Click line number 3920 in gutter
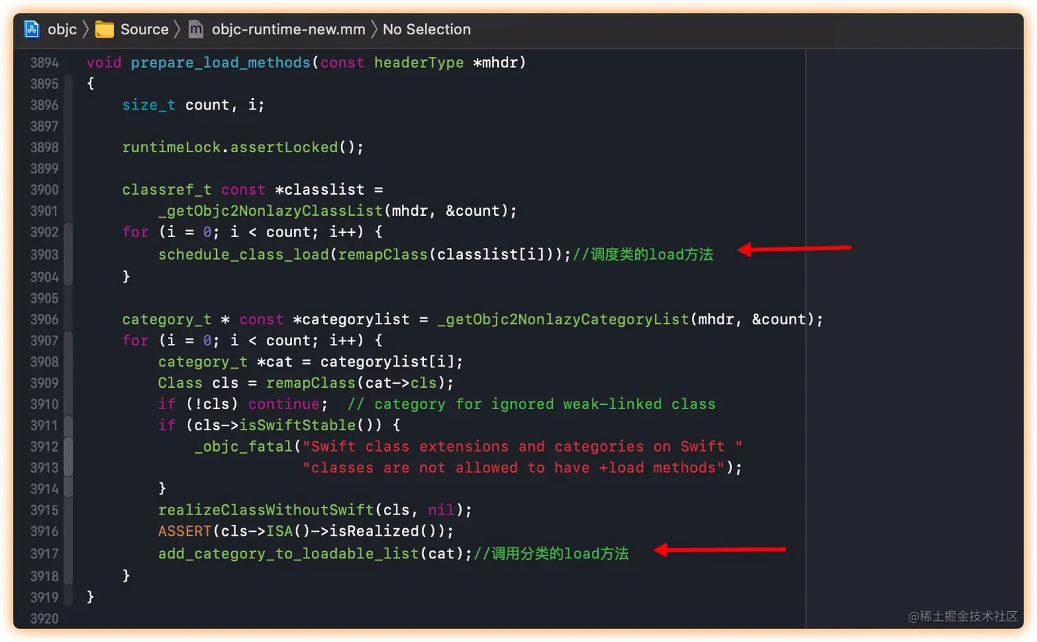Viewport: 1037px width, 642px height. [x=44, y=619]
